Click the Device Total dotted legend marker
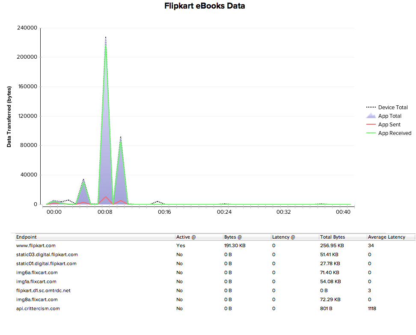 click(x=371, y=108)
